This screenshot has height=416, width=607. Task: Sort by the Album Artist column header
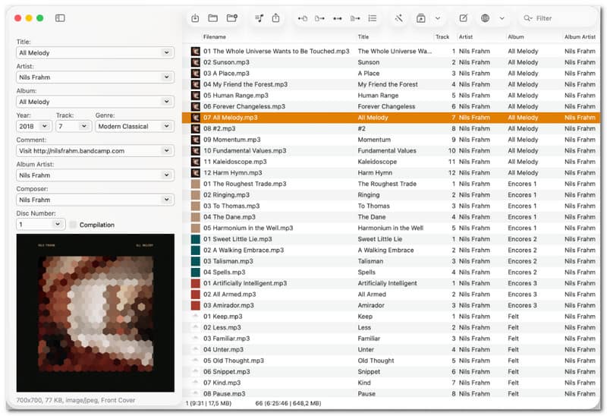pyautogui.click(x=580, y=36)
